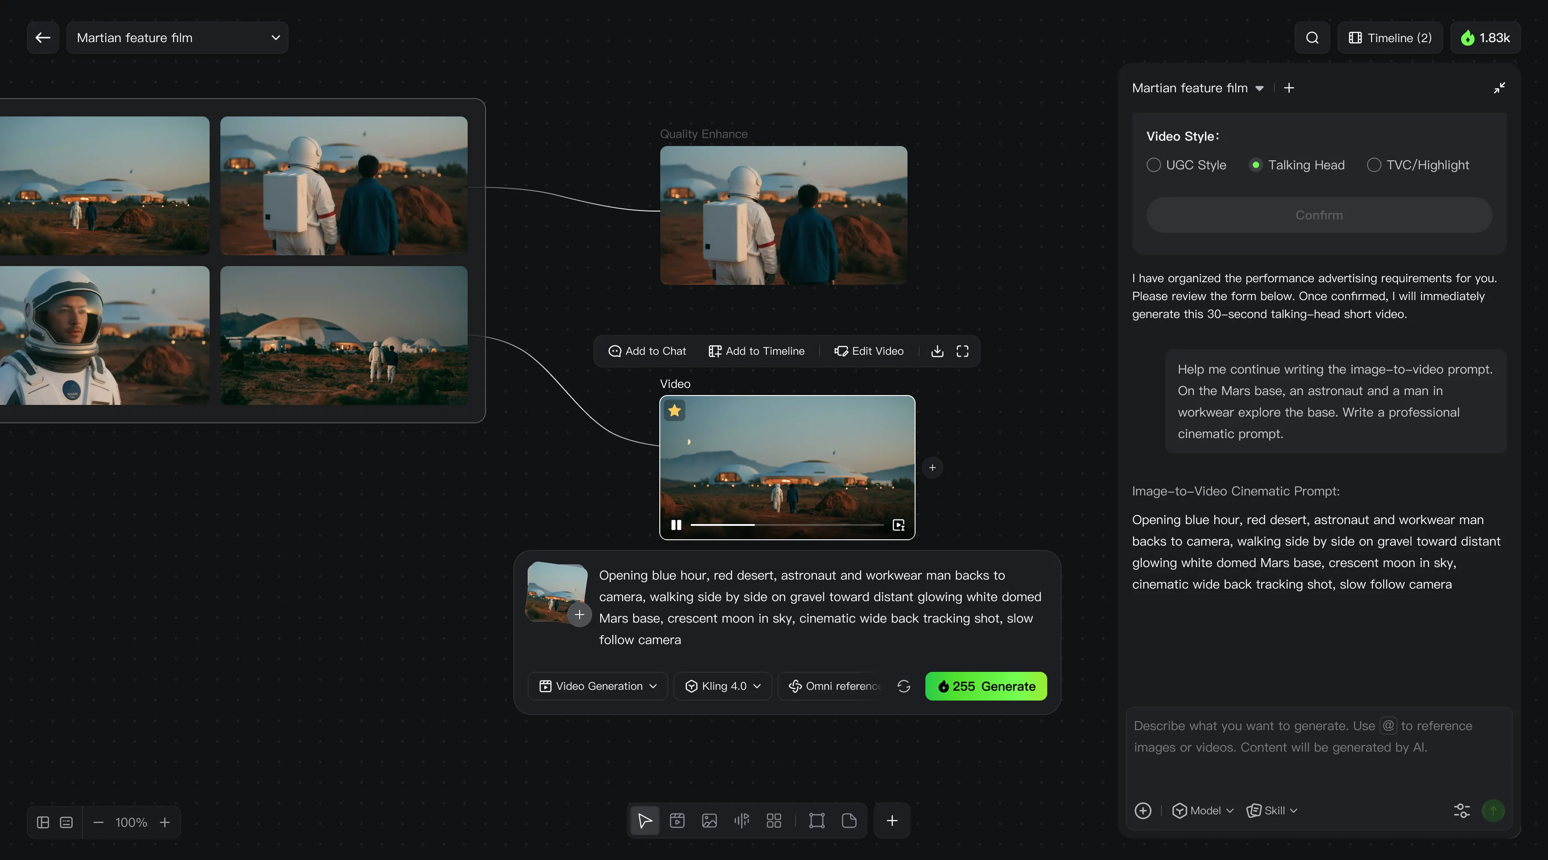Click the plus button in bottom toolbar

892,820
